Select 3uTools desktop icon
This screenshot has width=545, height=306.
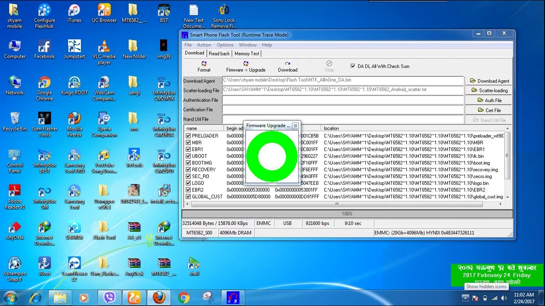pyautogui.click(x=134, y=158)
